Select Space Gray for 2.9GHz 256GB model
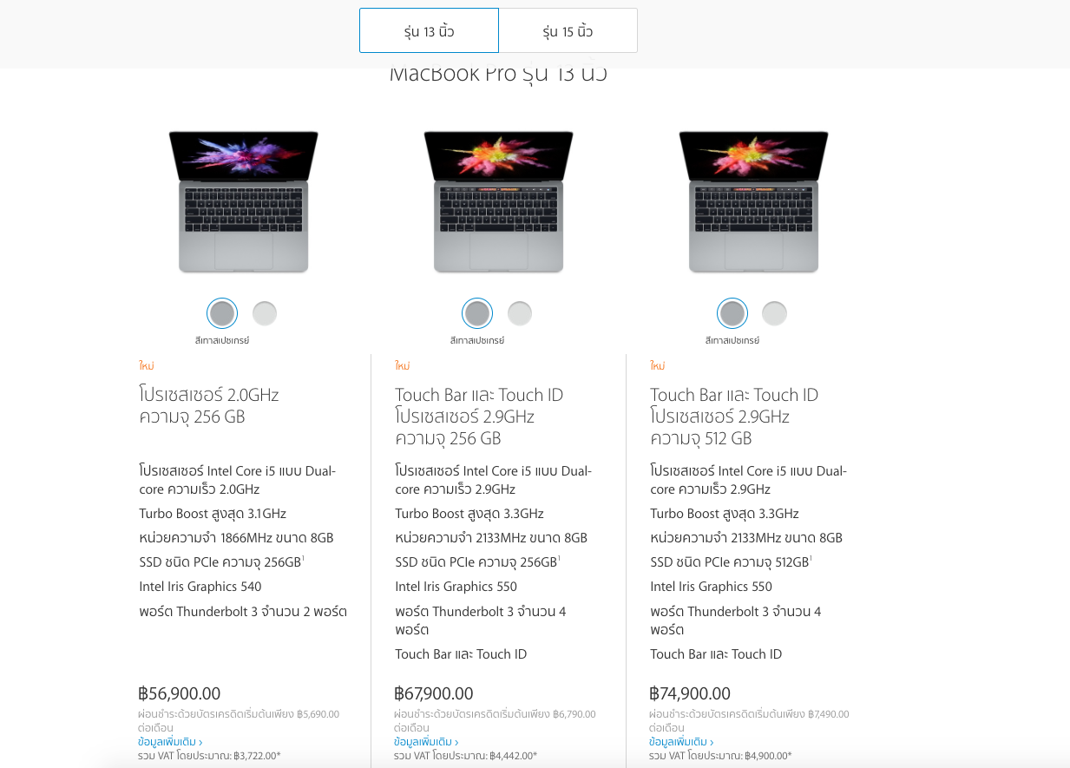This screenshot has height=768, width=1070. [477, 313]
